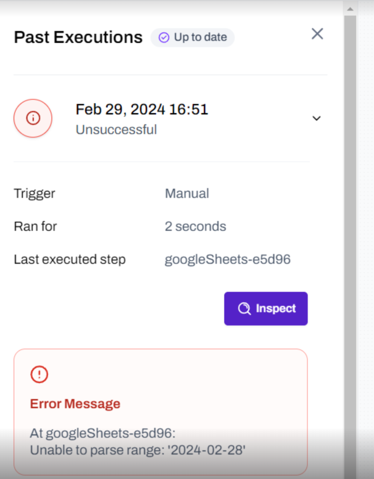
Task: Click the Past Executions heading
Action: tap(78, 37)
